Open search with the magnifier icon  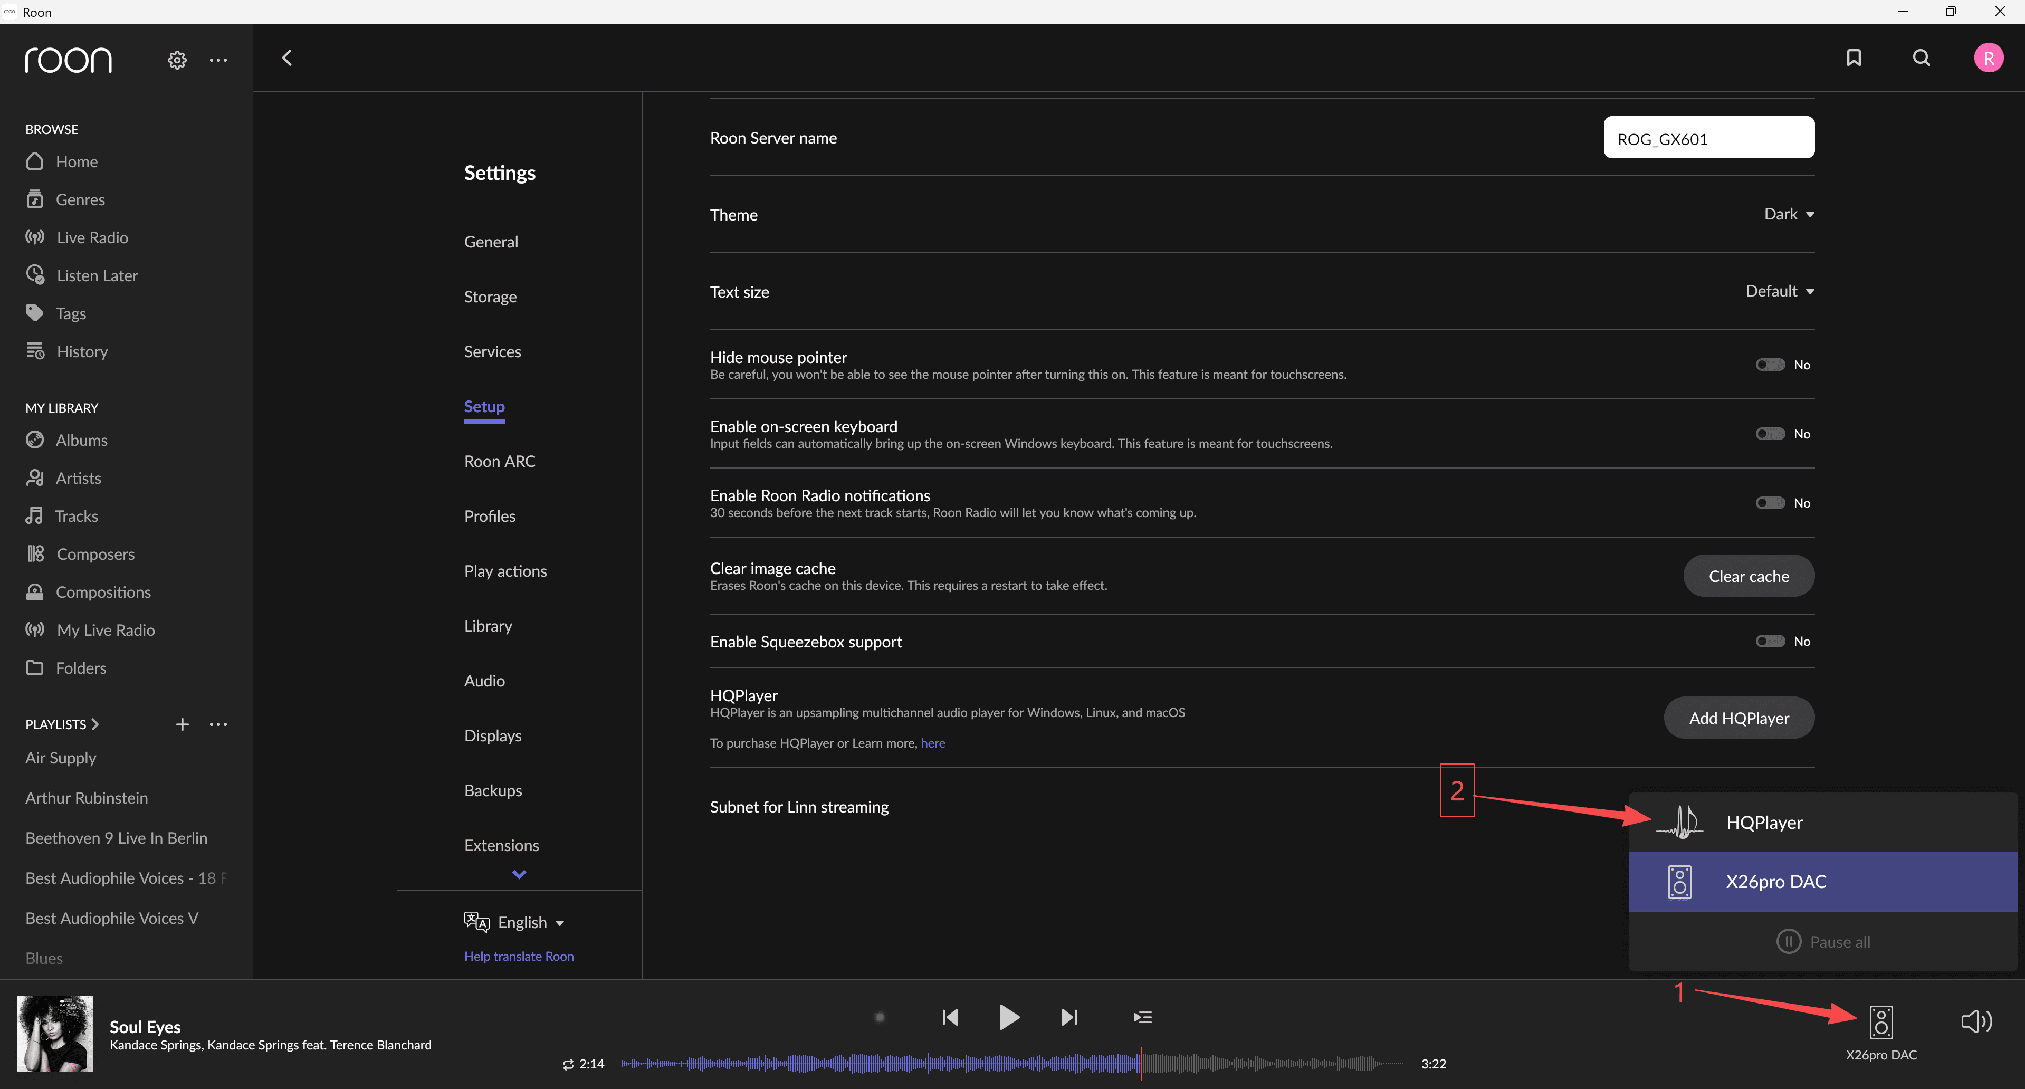point(1921,58)
